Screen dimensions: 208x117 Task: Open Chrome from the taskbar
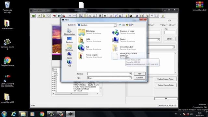click(42, 114)
